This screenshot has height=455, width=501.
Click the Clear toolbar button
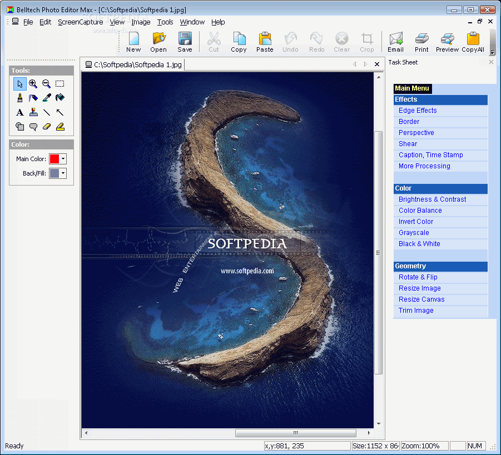pyautogui.click(x=342, y=42)
